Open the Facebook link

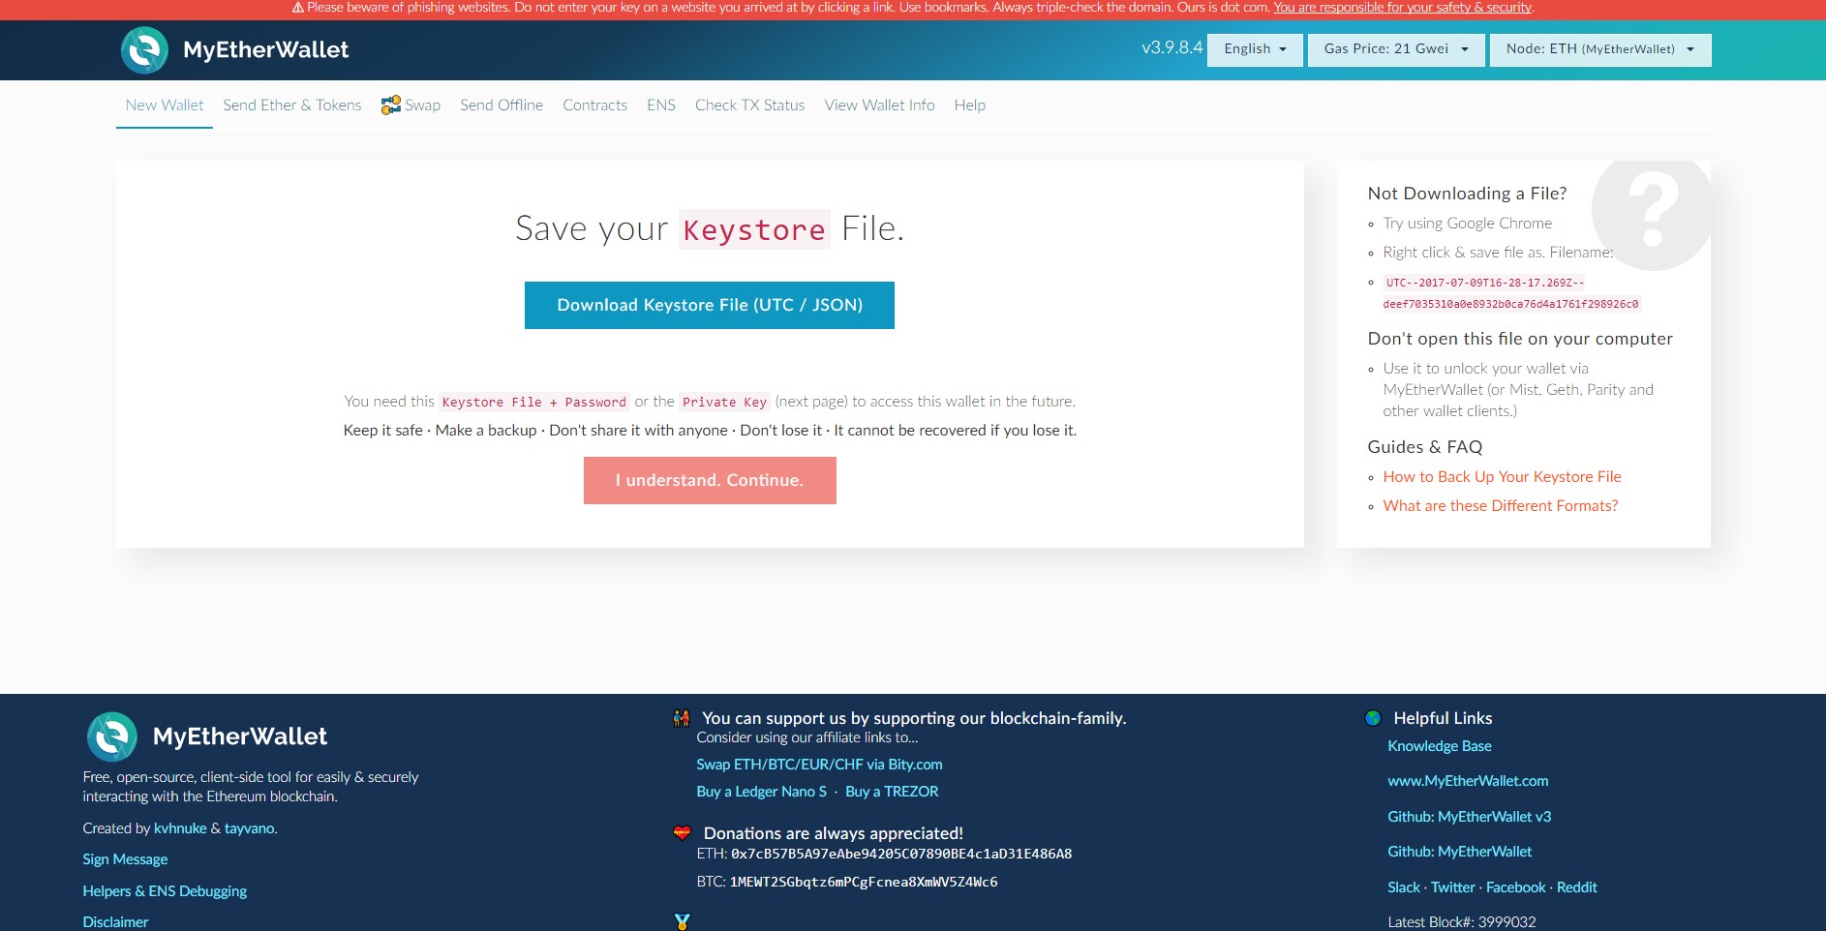pos(1516,887)
